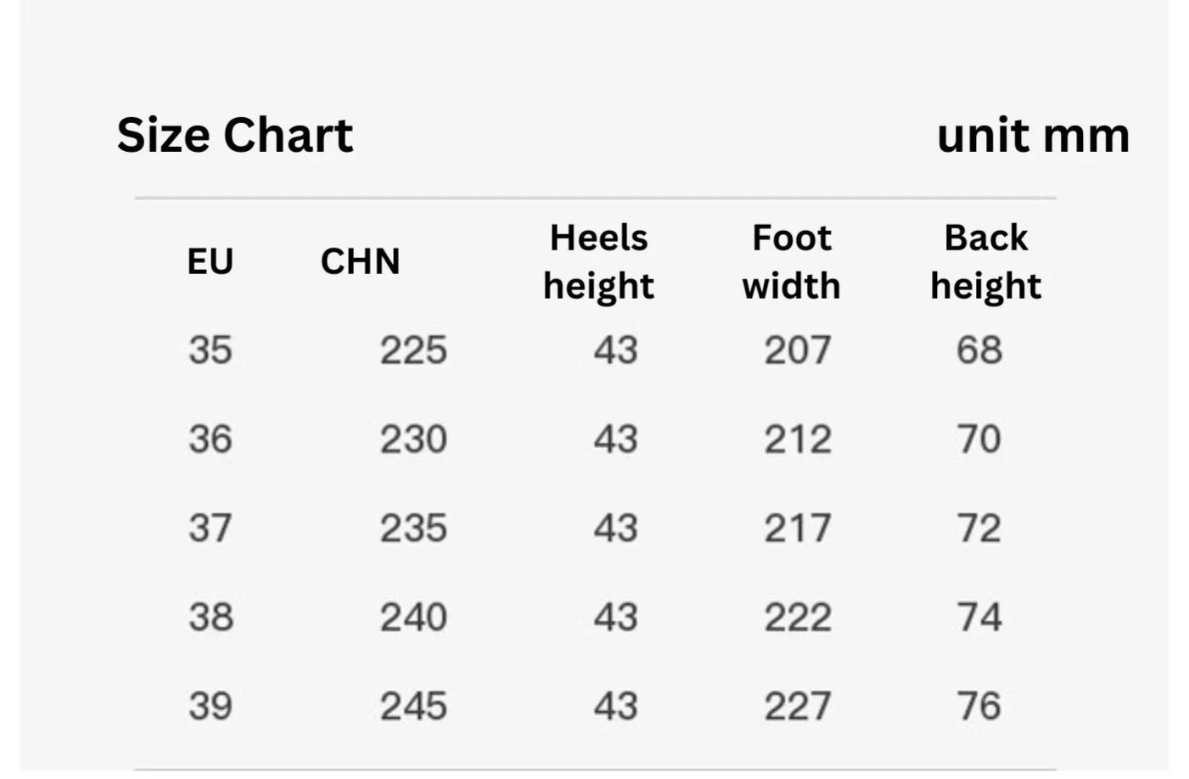Select EU size 38 cell
Viewport: 1189px width, 779px height.
click(210, 617)
